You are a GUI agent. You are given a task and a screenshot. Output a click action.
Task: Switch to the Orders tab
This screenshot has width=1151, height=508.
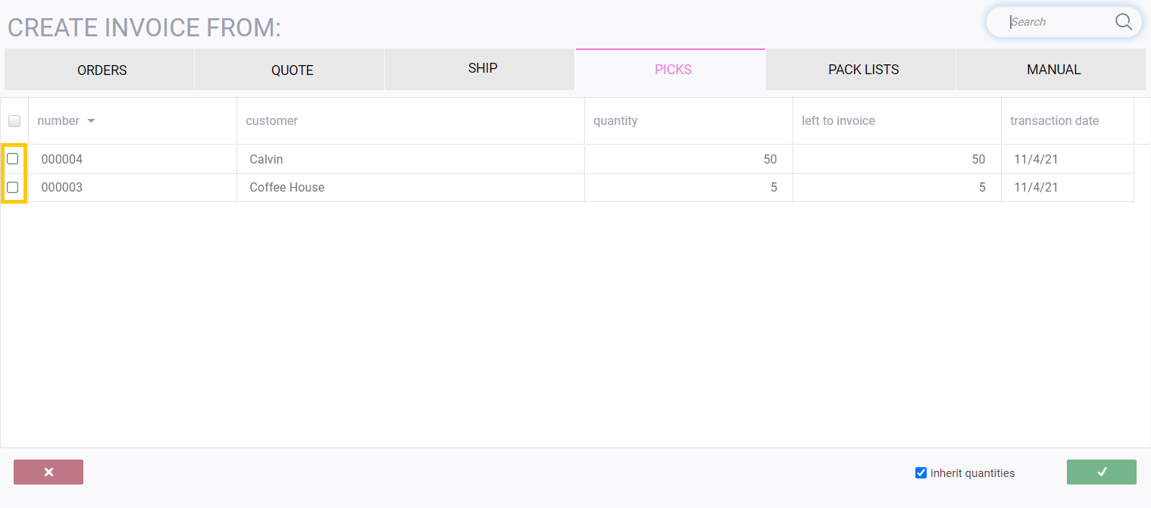[102, 70]
